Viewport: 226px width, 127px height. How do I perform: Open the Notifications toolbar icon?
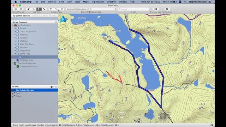tap(167, 9)
